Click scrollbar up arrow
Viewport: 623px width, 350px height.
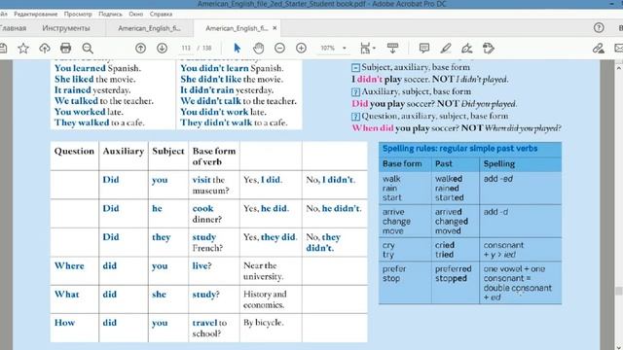point(618,68)
